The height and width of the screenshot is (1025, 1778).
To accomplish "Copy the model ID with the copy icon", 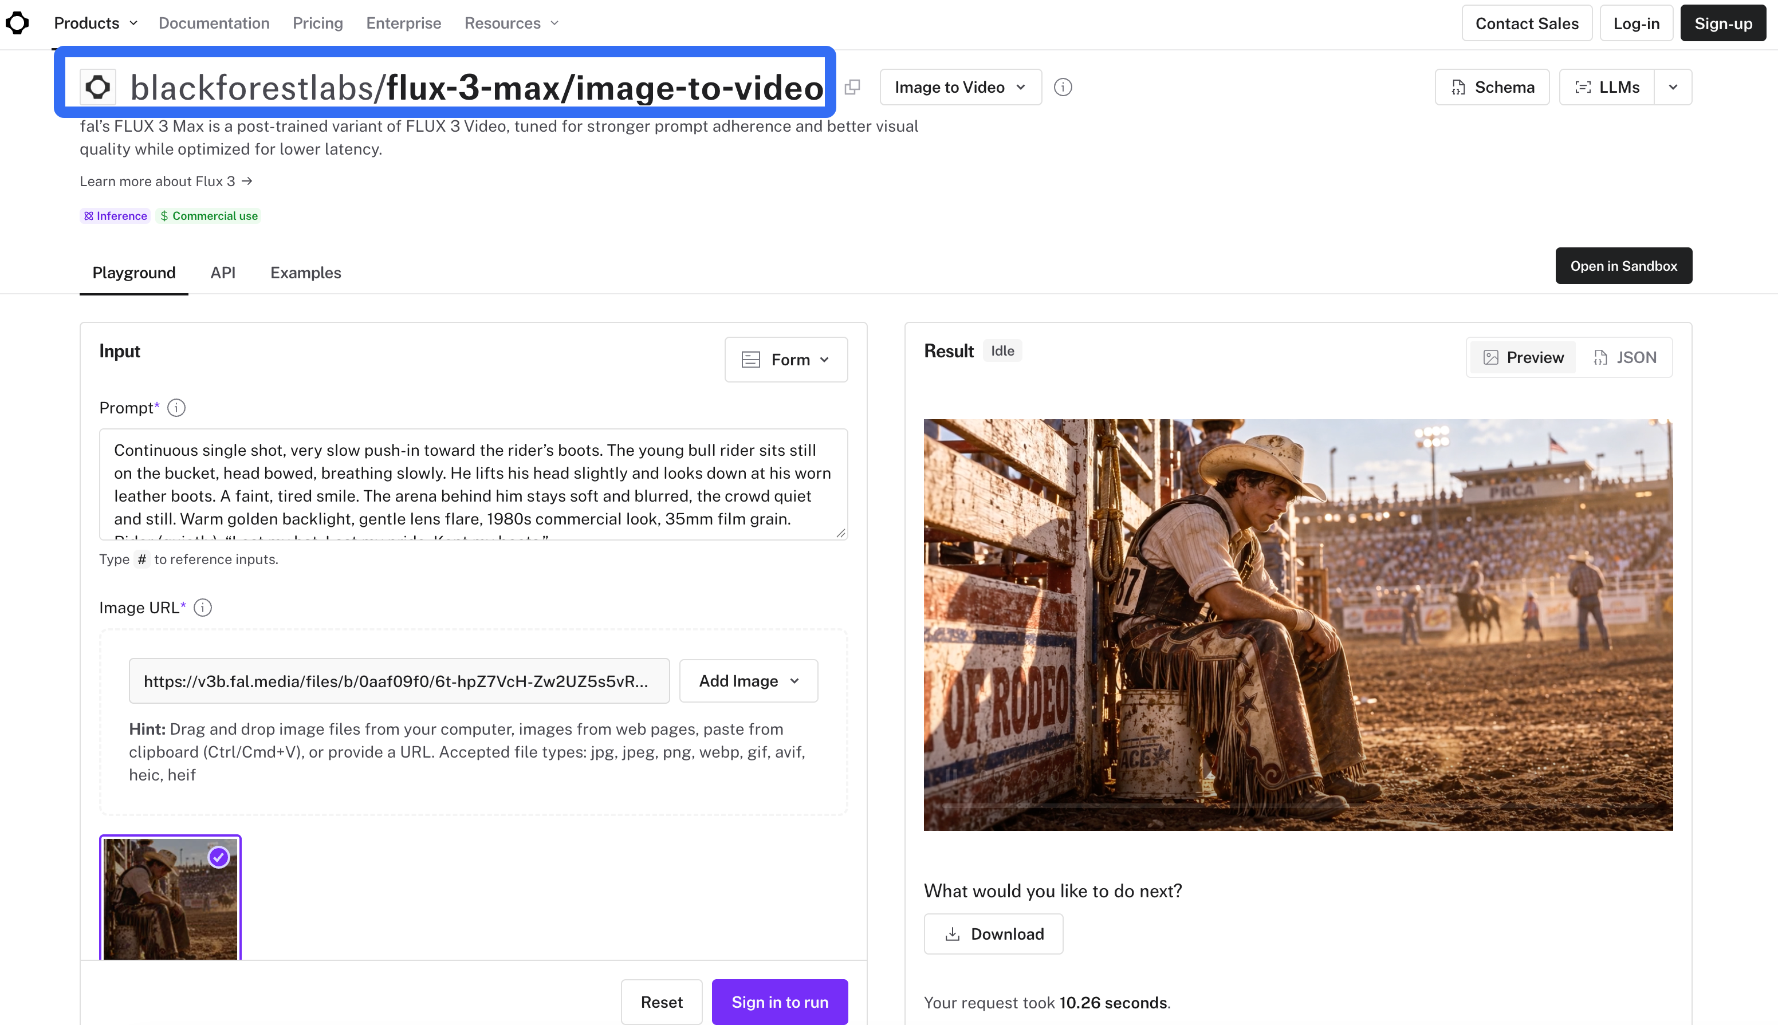I will [x=852, y=87].
